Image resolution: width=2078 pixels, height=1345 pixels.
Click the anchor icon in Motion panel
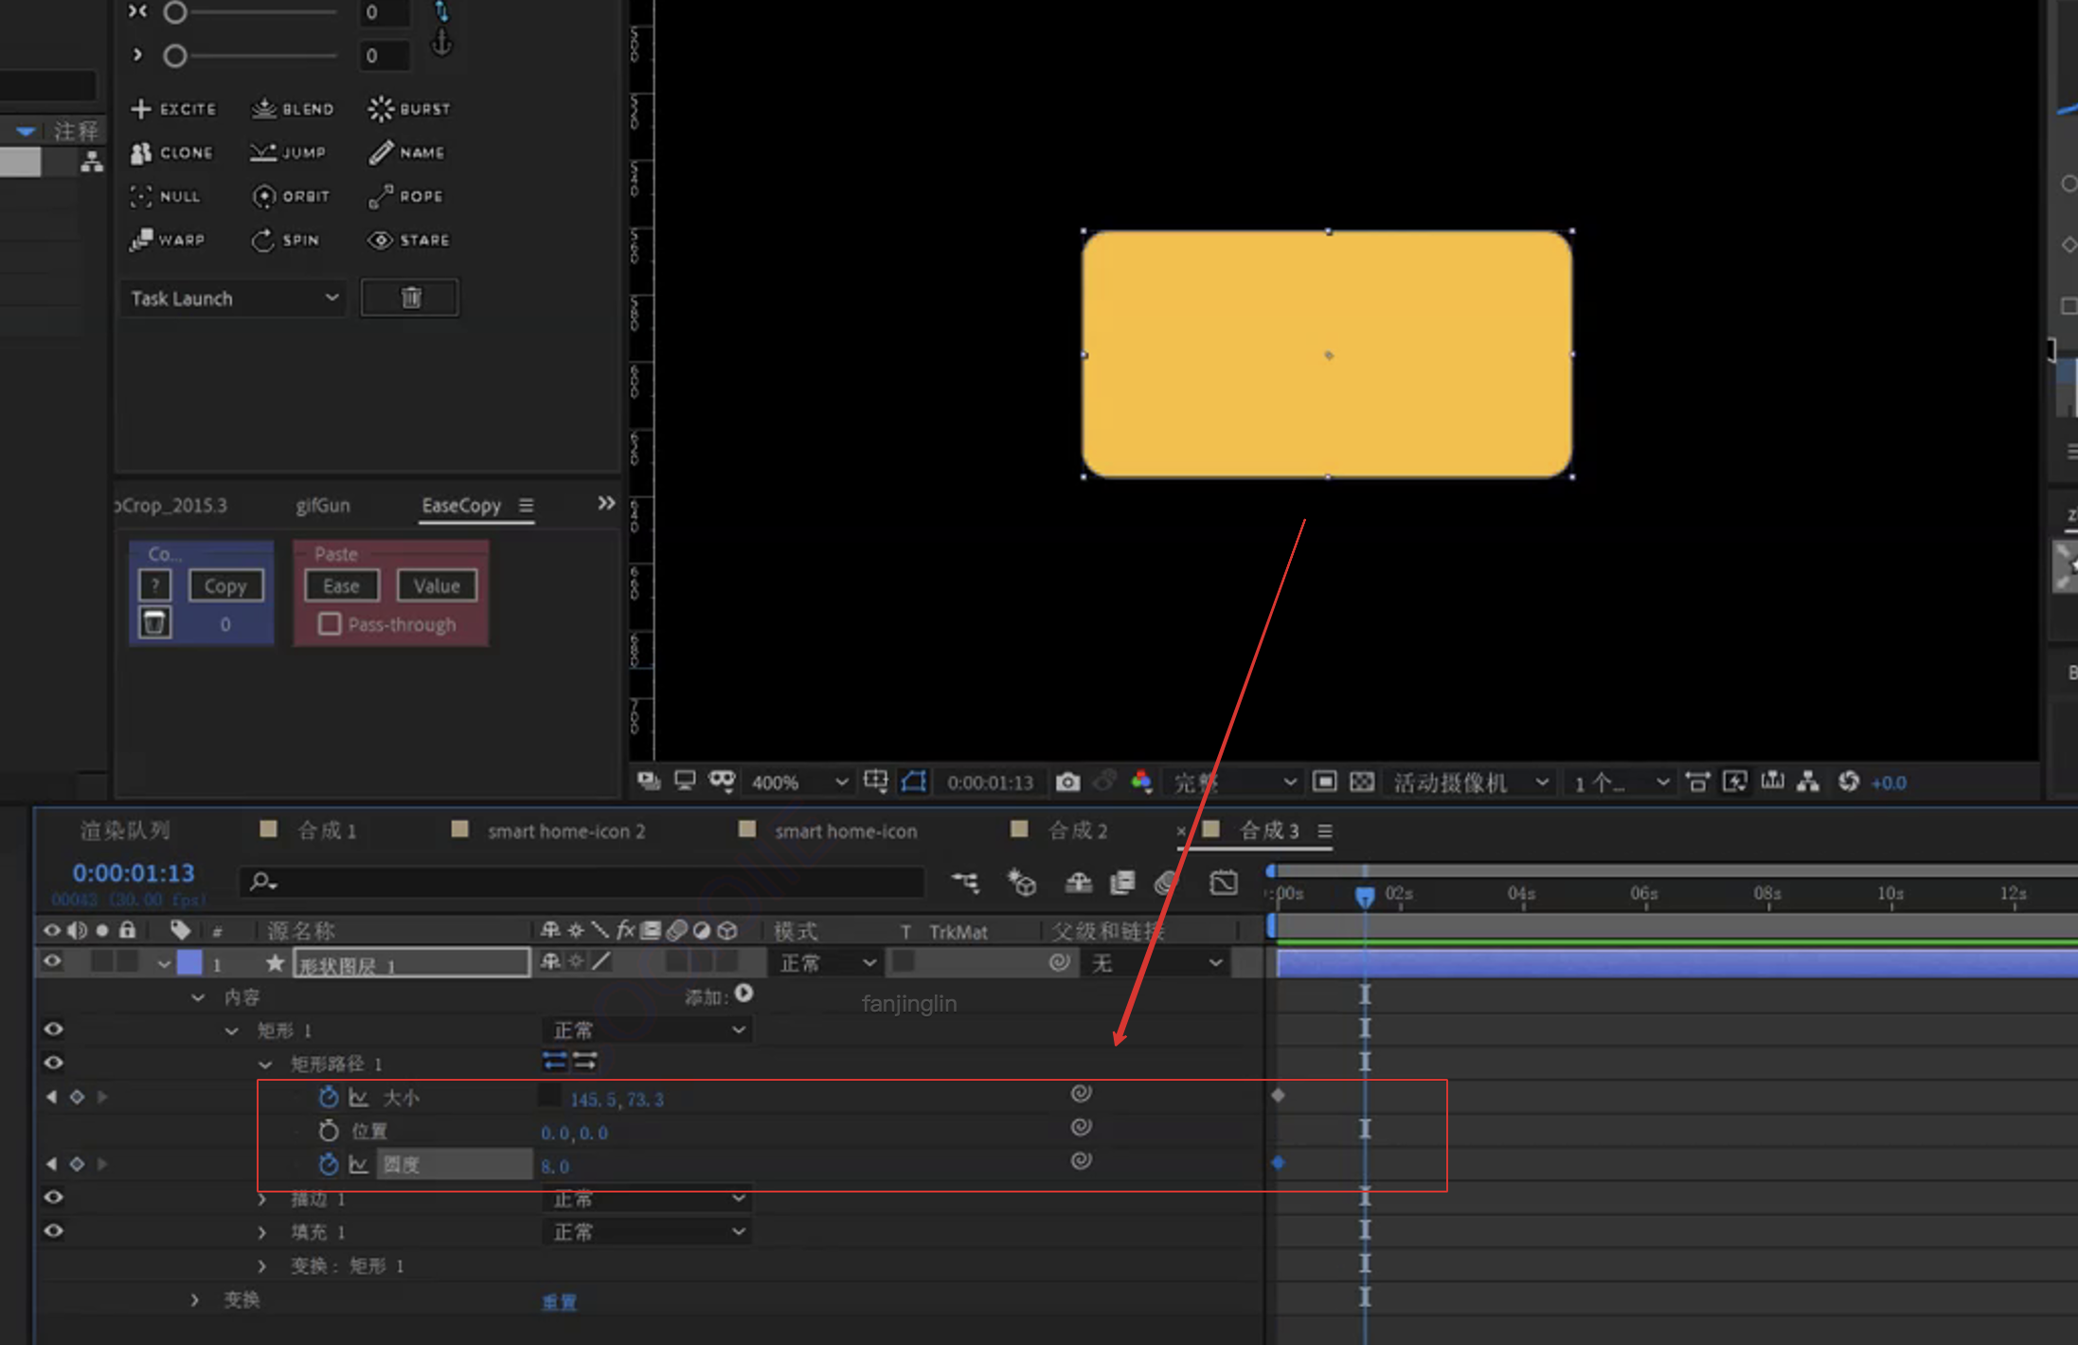point(441,44)
